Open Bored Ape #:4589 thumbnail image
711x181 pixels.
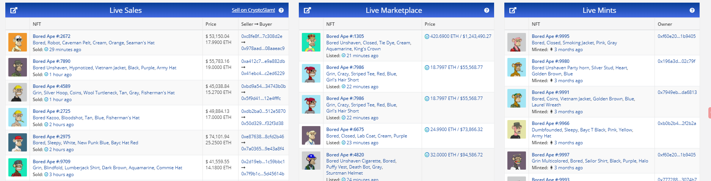coord(17,92)
